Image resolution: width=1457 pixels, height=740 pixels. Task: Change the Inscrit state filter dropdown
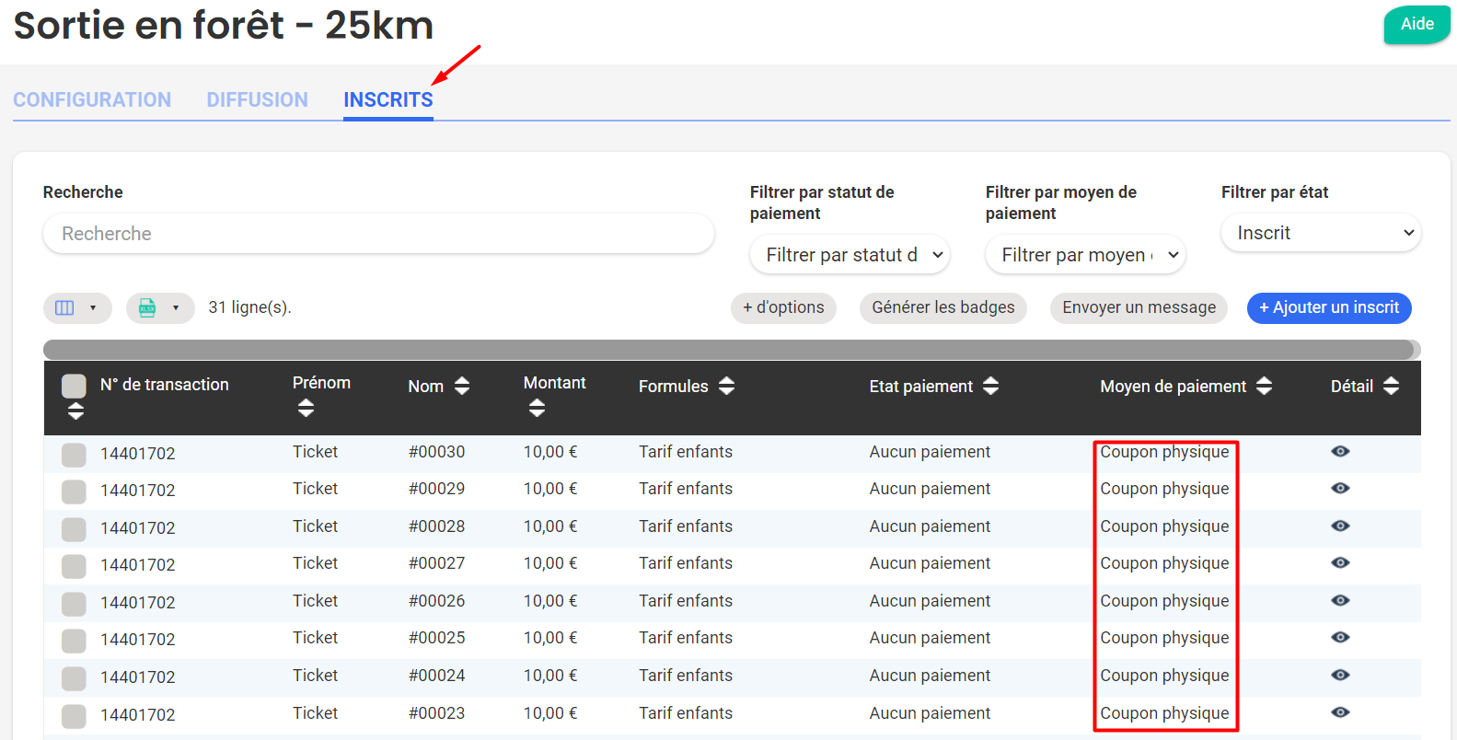[x=1321, y=233]
